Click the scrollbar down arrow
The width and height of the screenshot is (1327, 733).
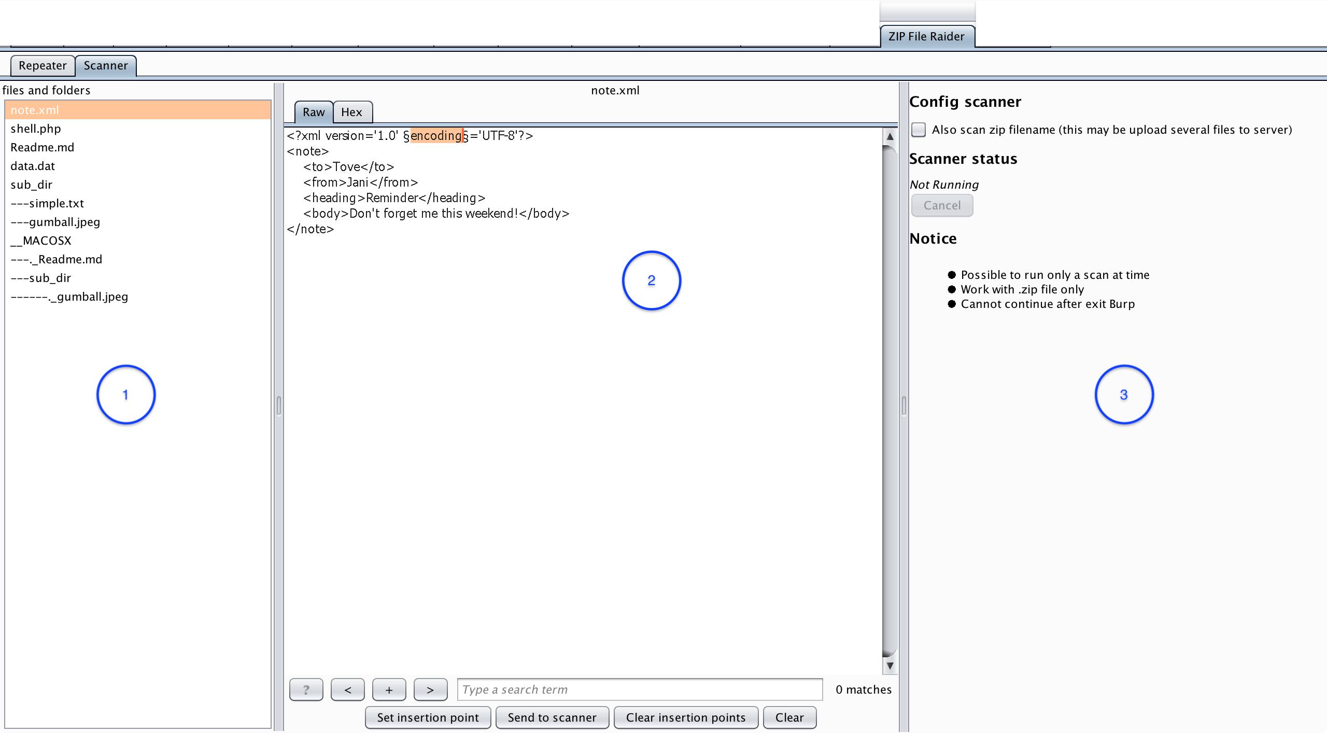pos(890,666)
